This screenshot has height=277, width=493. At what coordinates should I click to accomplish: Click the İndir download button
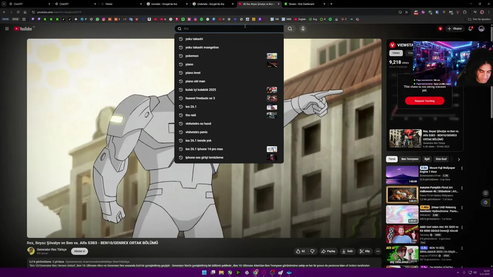(x=347, y=251)
